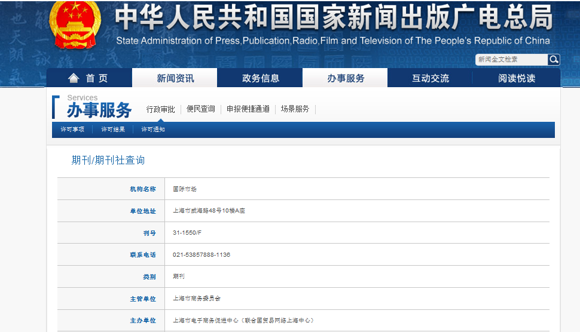
Task: Click the 机构名称 value 国际市场
Action: tap(185, 189)
